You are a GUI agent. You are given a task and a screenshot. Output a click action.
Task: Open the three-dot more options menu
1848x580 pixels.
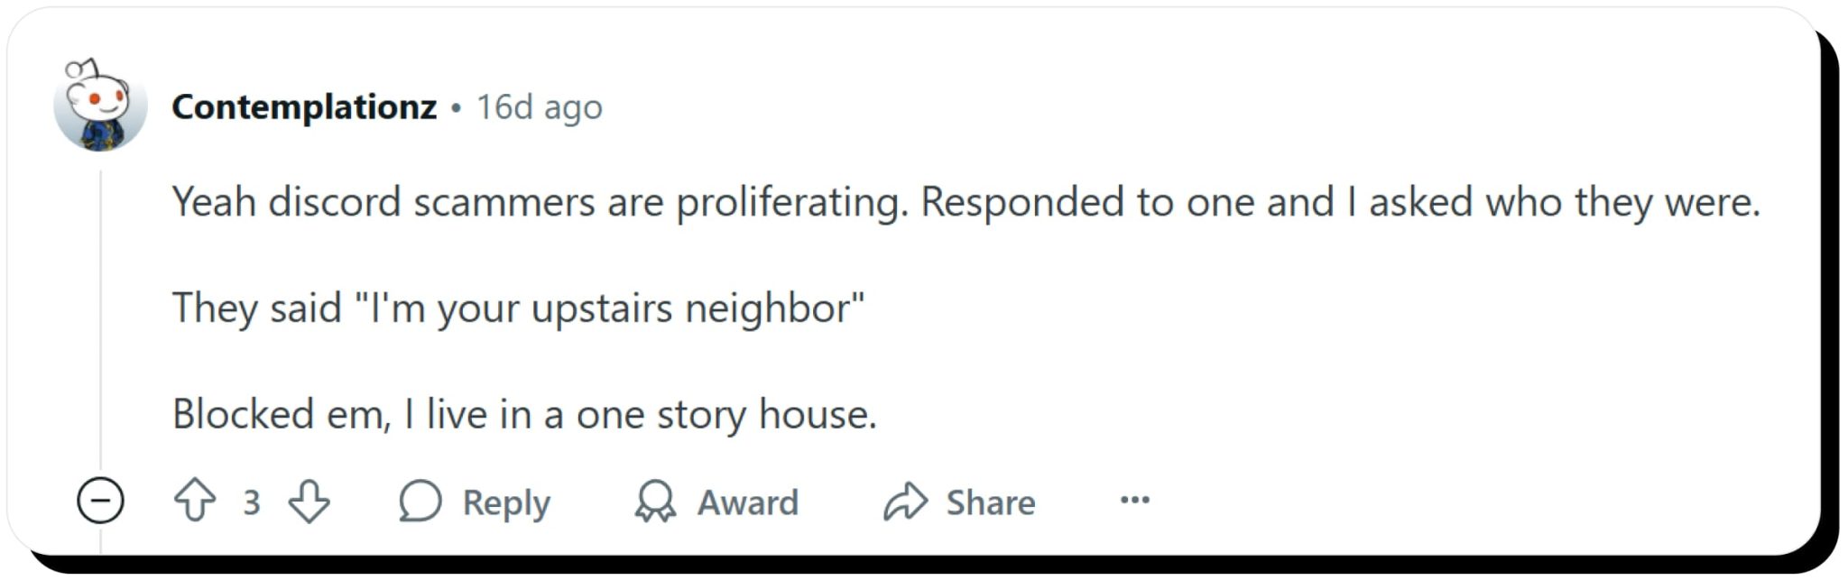[1134, 500]
